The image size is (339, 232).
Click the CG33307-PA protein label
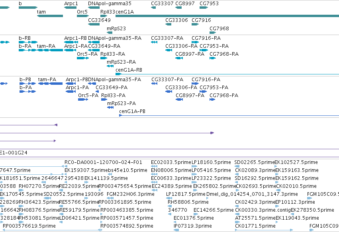point(167,80)
